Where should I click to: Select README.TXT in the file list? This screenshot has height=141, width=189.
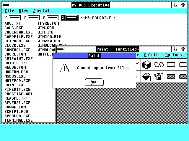[x=16, y=98]
